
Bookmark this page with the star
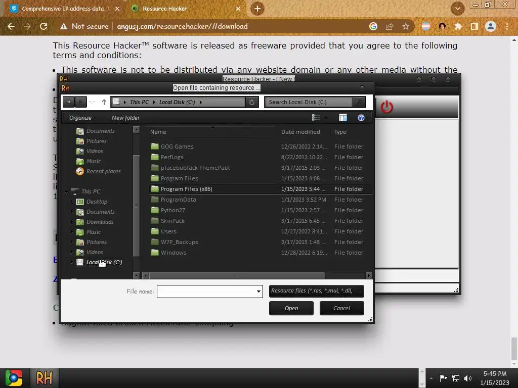coord(406,26)
